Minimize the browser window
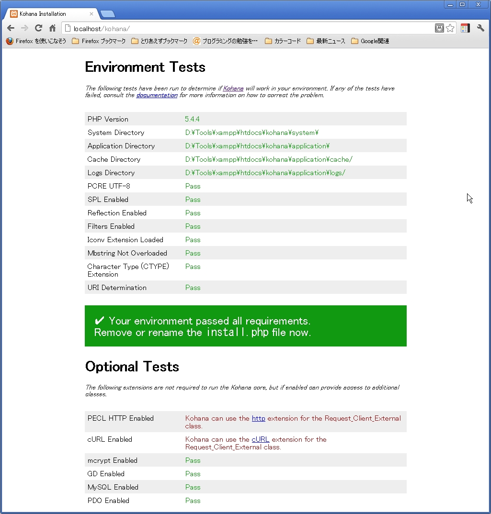This screenshot has width=491, height=514. click(450, 5)
